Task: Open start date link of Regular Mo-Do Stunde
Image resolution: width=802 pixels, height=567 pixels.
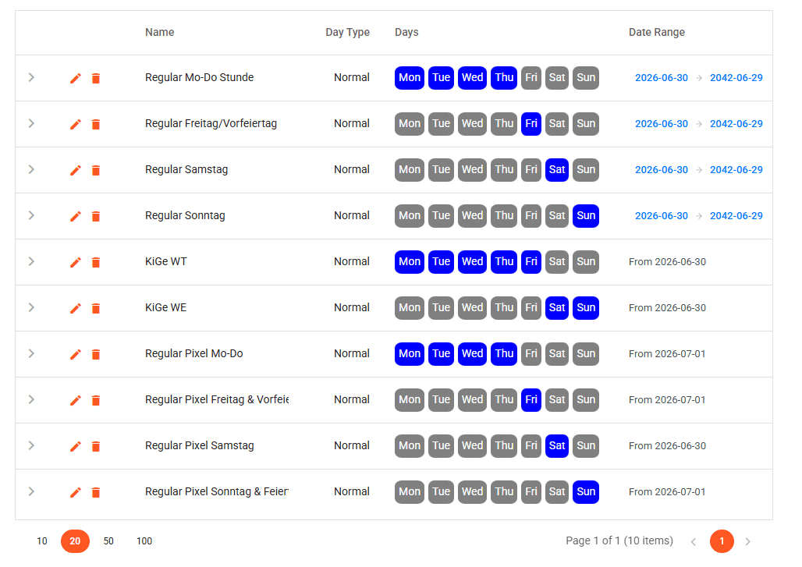Action: 662,78
